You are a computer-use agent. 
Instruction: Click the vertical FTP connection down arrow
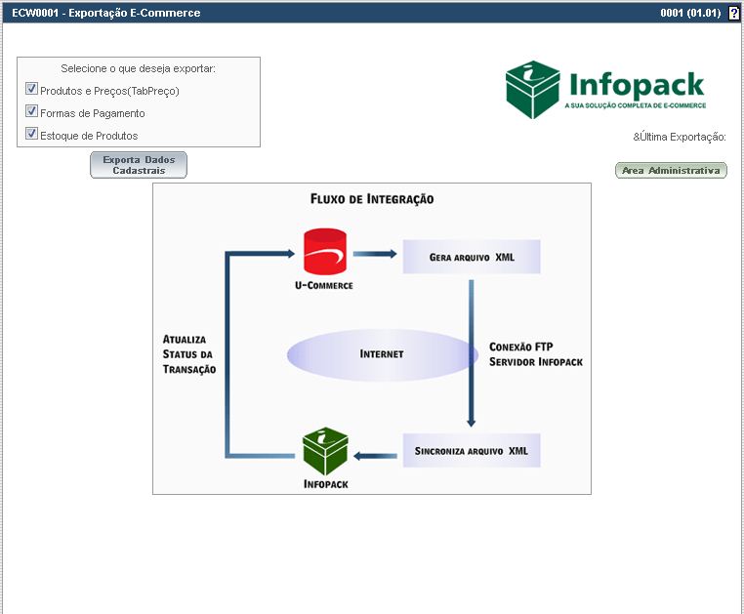(x=471, y=353)
